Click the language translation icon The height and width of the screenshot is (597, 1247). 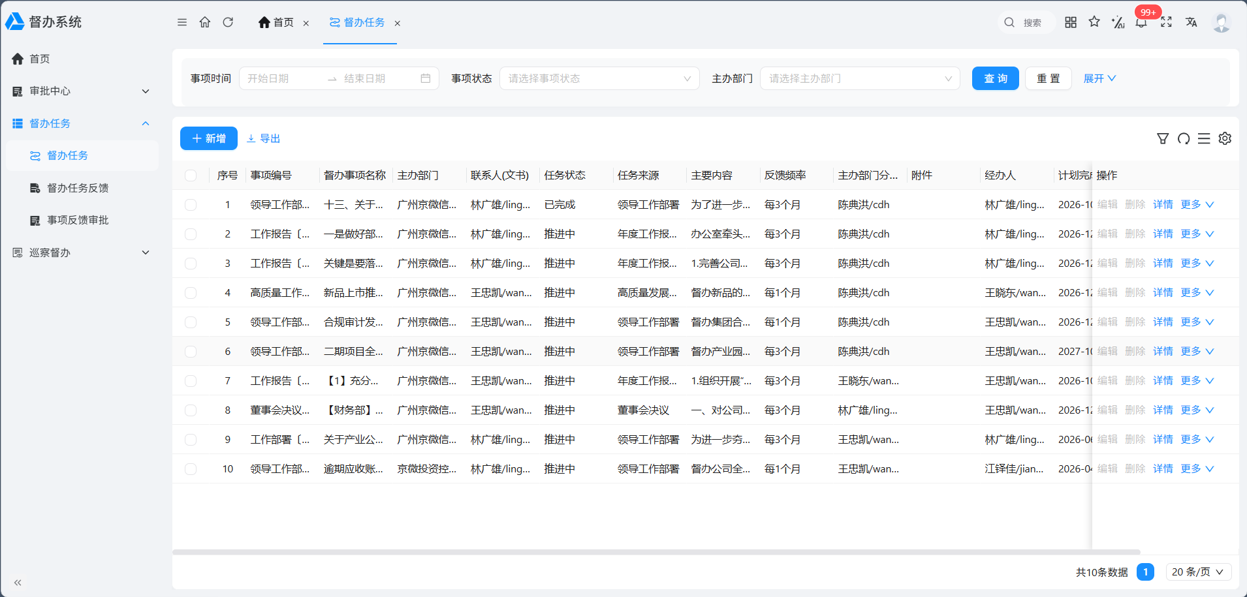(x=1192, y=22)
